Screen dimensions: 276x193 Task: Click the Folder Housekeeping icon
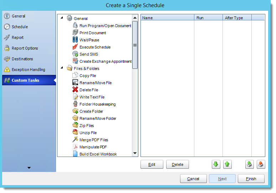pyautogui.click(x=75, y=104)
